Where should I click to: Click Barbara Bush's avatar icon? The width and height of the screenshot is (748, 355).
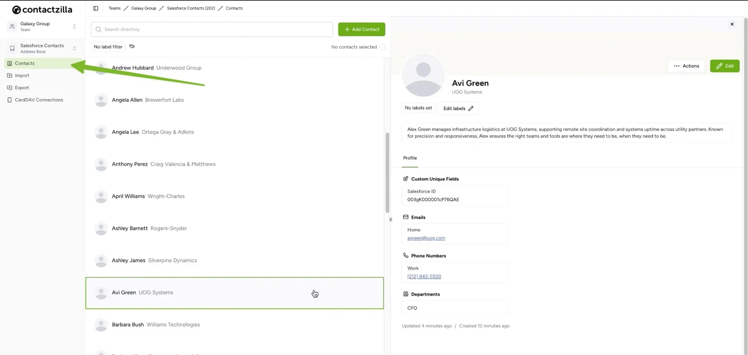click(x=101, y=325)
